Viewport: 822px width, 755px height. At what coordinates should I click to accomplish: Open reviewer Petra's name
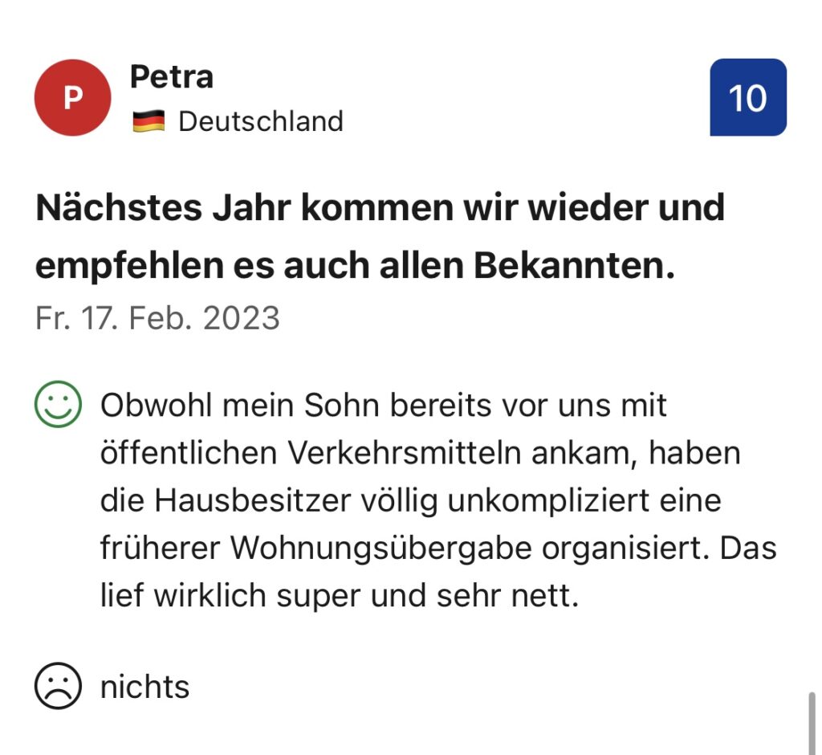point(171,78)
